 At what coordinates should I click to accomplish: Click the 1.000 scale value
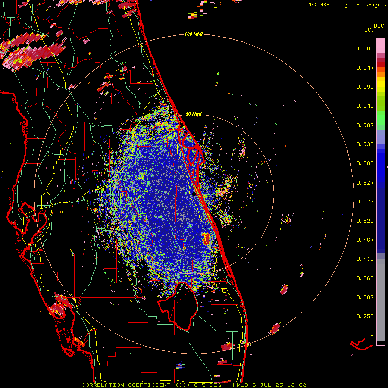(x=365, y=48)
